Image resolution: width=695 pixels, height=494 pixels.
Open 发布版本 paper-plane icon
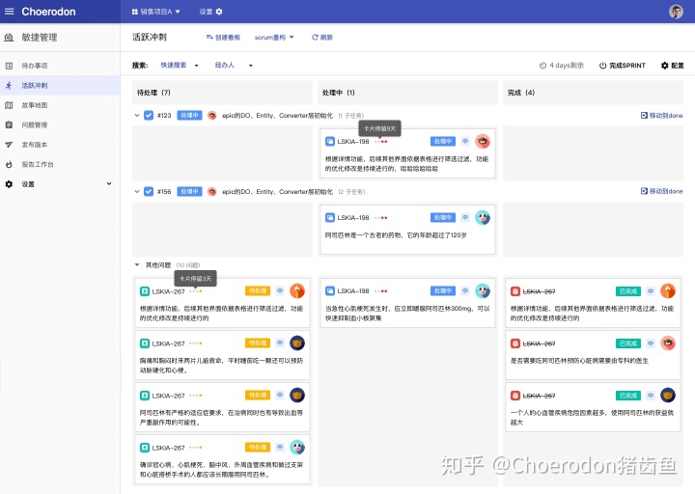[x=9, y=145]
